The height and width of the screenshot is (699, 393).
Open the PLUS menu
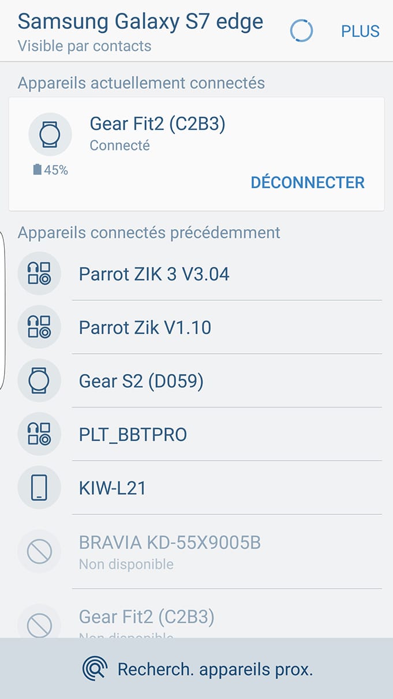tap(360, 31)
